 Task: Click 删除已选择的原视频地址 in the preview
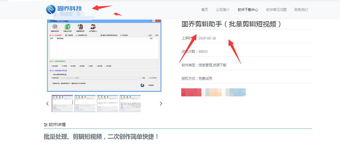point(109,35)
